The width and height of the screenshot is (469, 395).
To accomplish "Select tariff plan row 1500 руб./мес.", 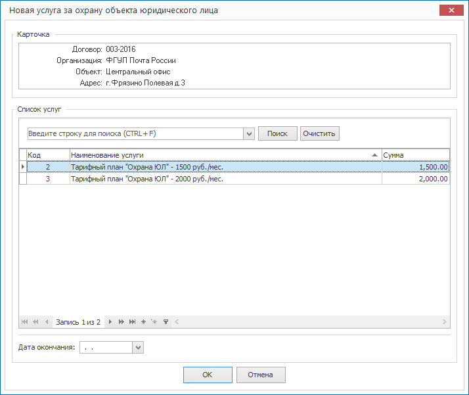I will click(238, 167).
